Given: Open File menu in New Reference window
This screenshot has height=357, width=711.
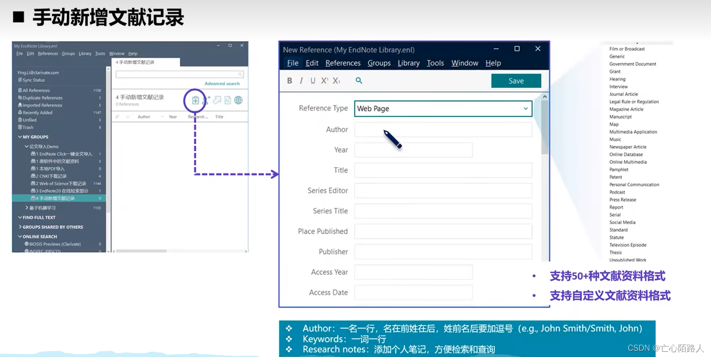Looking at the screenshot, I should coord(293,63).
